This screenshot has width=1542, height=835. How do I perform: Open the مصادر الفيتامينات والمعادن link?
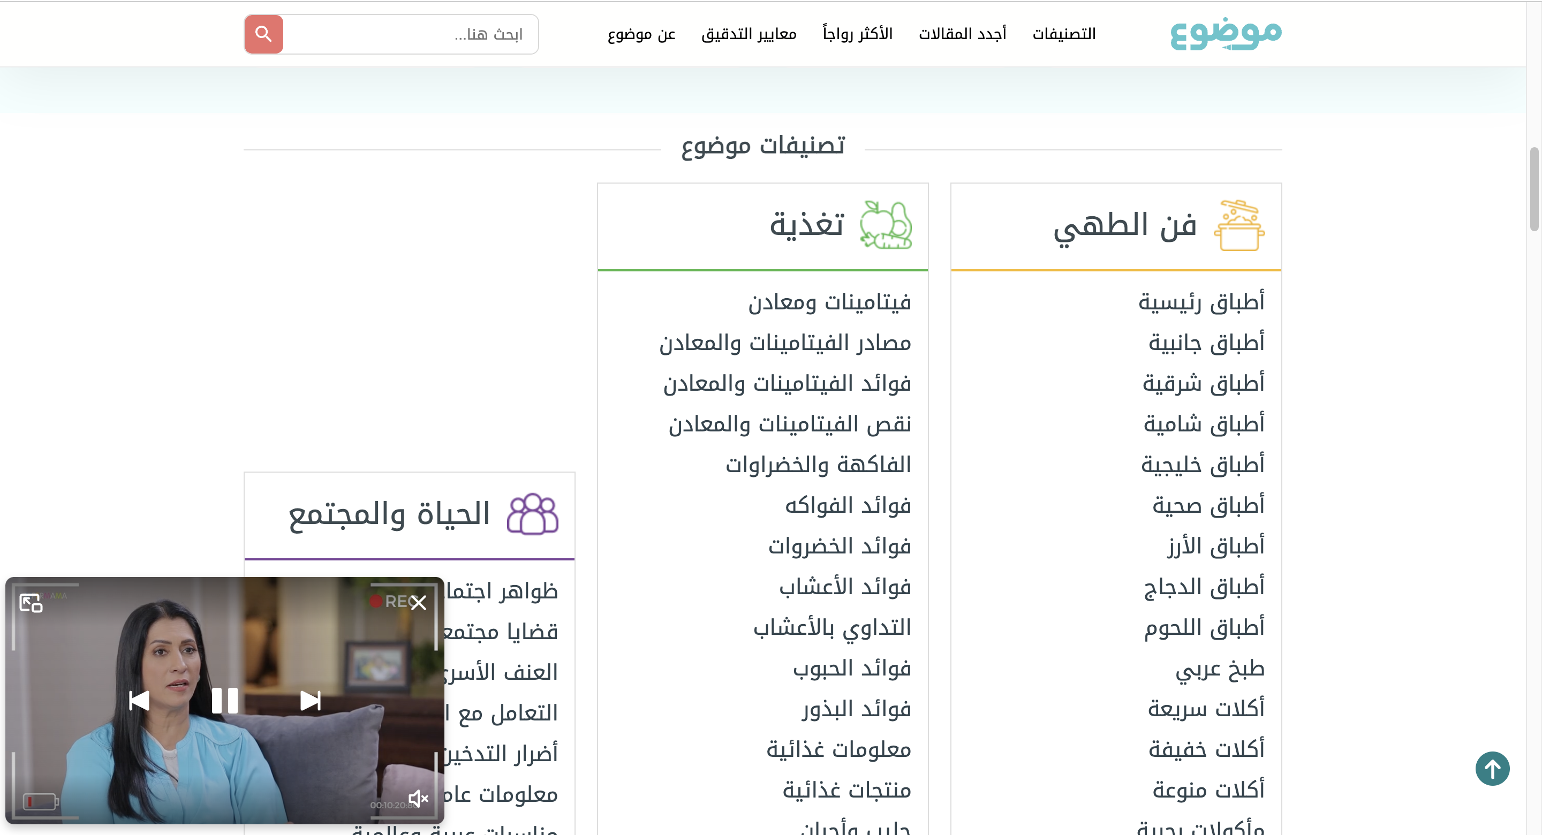(x=785, y=343)
